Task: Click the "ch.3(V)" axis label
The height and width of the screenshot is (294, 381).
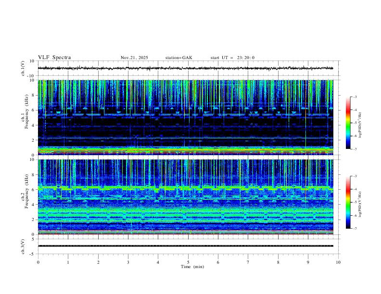Action: tap(23, 246)
